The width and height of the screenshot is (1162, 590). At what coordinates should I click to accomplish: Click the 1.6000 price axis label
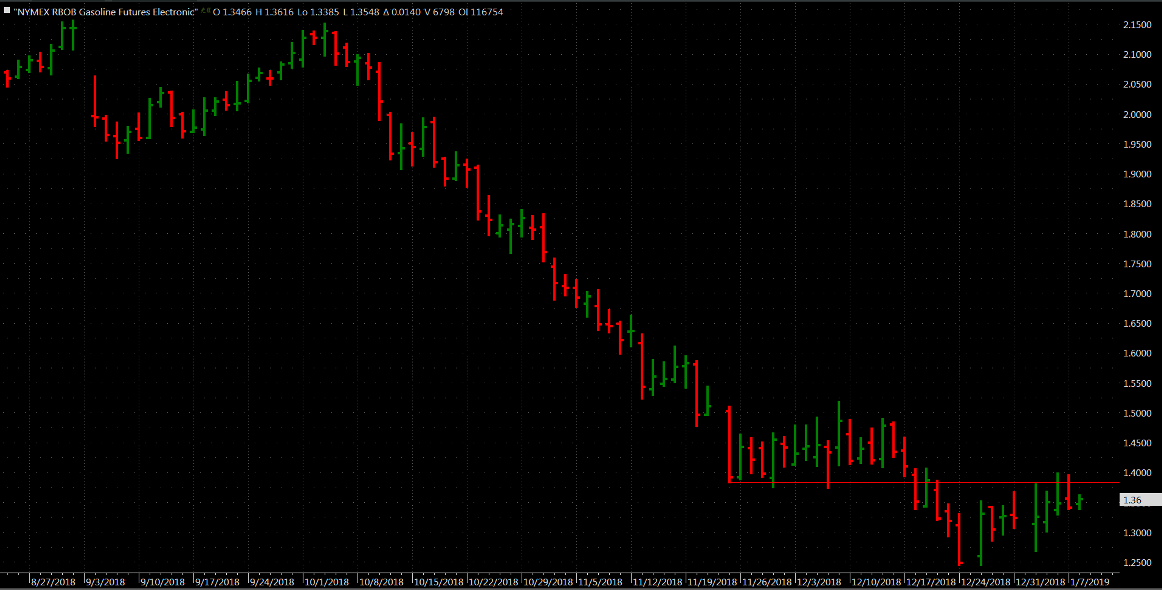pos(1137,353)
